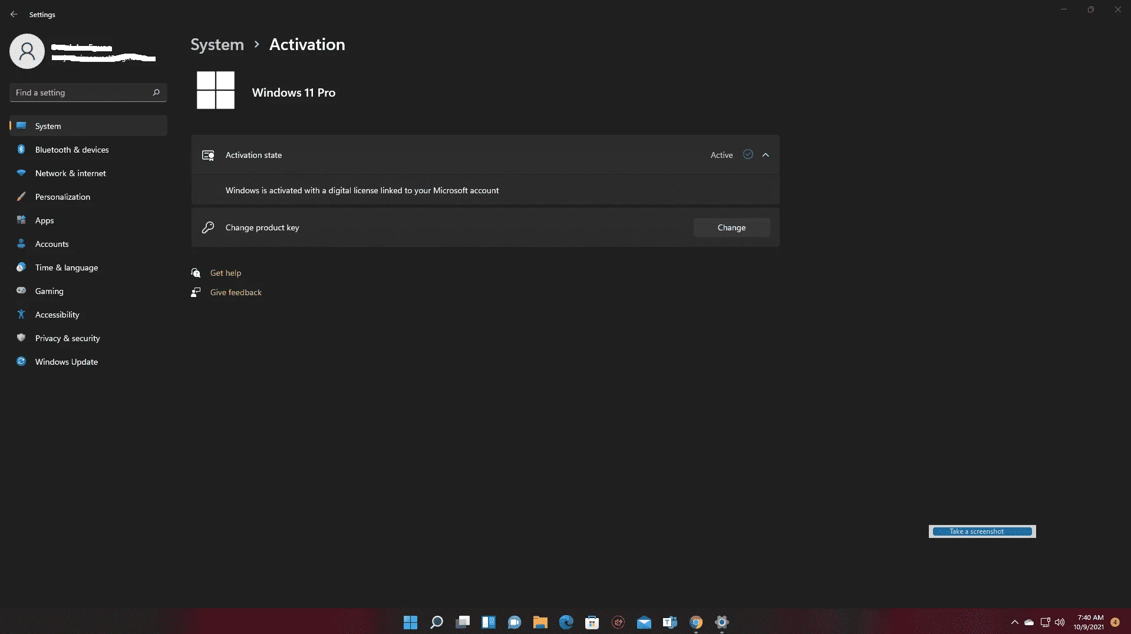
Task: Open Microsoft Teams from the taskbar
Action: (x=670, y=622)
